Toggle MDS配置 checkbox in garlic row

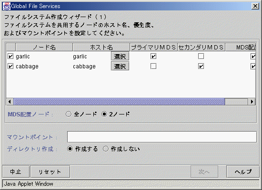coord(253,57)
